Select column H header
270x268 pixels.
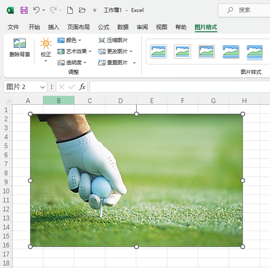(244, 100)
